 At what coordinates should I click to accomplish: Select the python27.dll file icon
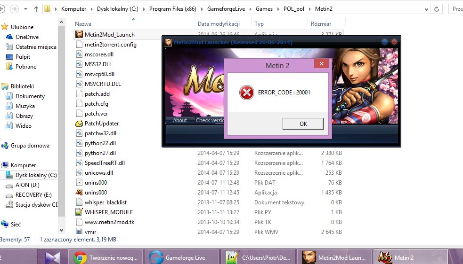[79, 153]
